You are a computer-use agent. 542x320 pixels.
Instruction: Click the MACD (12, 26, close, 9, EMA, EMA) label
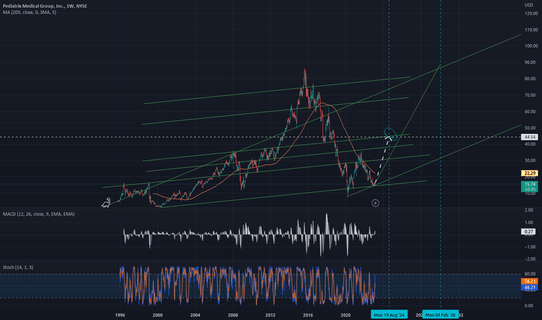(39, 214)
